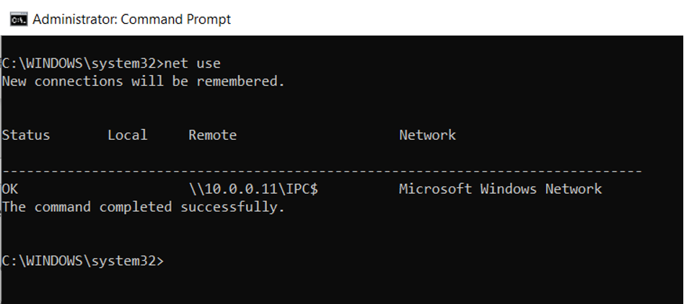Click the "OK" connection status value
The height and width of the screenshot is (304, 684).
point(10,189)
